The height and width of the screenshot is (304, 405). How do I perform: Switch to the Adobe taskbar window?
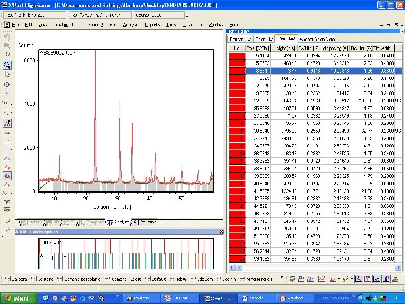(x=295, y=298)
